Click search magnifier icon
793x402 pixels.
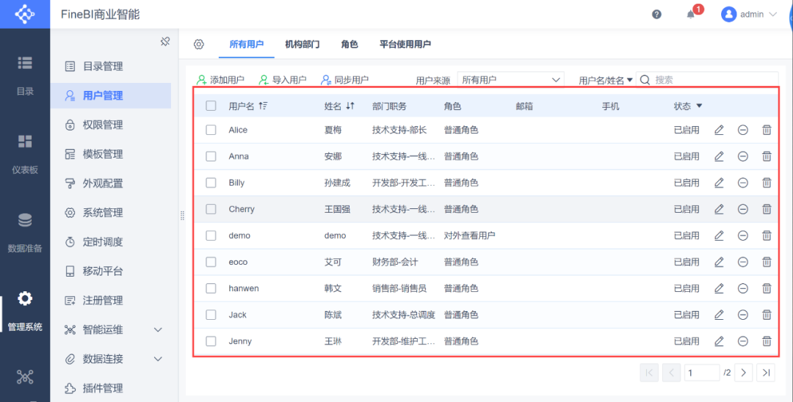(645, 80)
